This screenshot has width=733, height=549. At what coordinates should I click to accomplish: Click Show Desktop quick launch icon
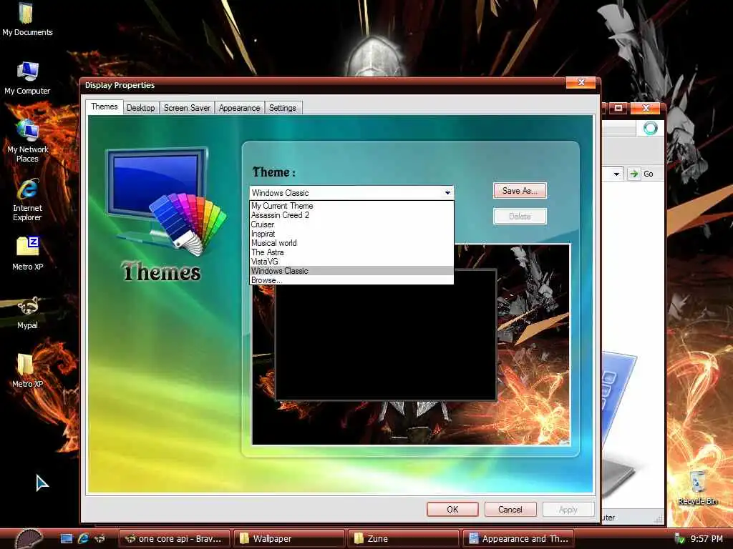(x=67, y=539)
